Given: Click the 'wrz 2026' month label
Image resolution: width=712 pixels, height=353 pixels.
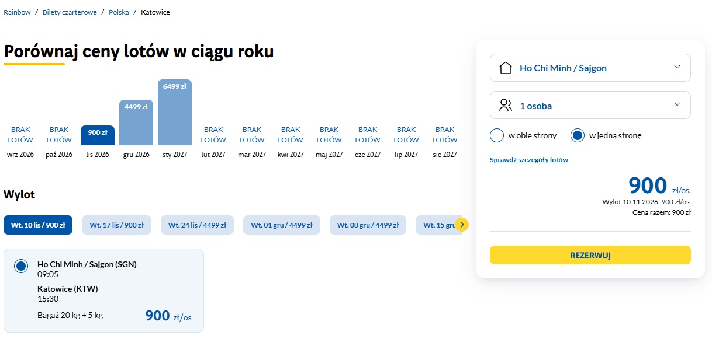Looking at the screenshot, I should click(20, 155).
